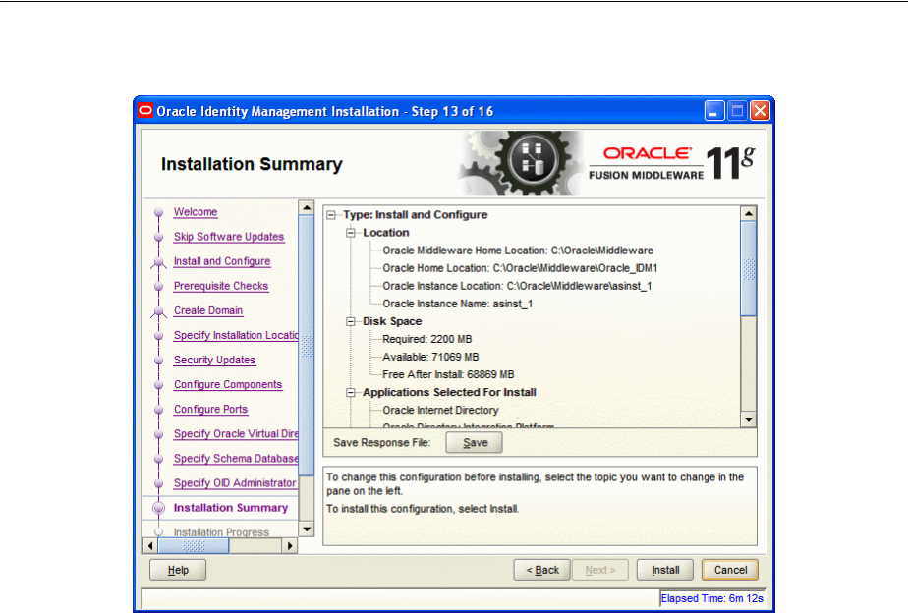Click the step list horizontal scrollbar thumb
The image size is (908, 613).
194,546
